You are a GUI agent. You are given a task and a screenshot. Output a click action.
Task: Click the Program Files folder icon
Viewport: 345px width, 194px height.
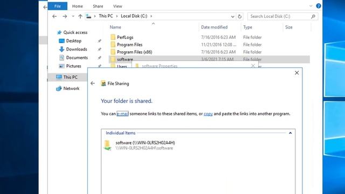tap(113, 45)
